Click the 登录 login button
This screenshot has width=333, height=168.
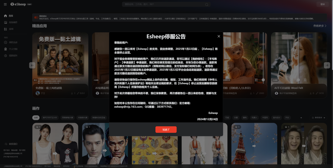click(323, 4)
